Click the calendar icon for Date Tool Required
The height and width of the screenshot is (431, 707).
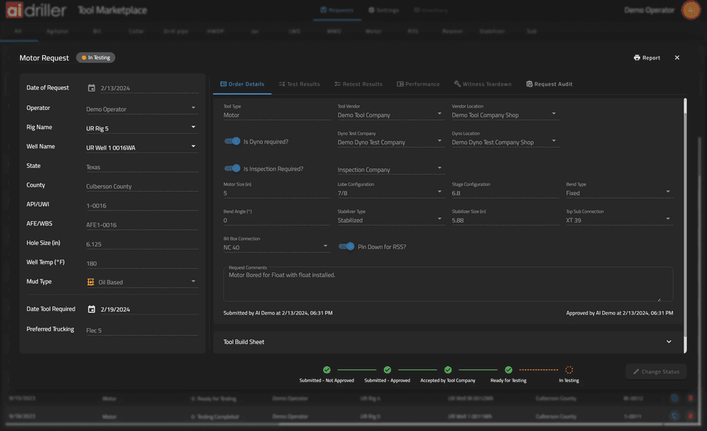tap(91, 310)
